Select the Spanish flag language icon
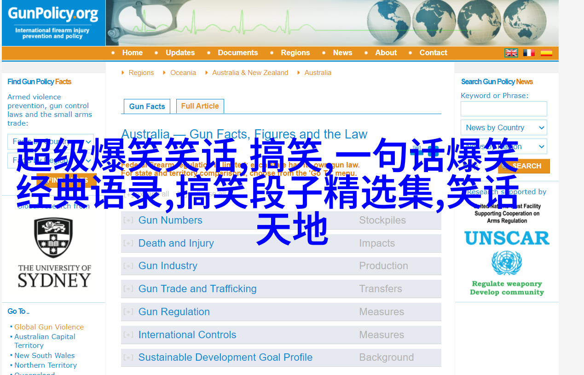Viewport: 584px width, 375px height. pos(546,53)
